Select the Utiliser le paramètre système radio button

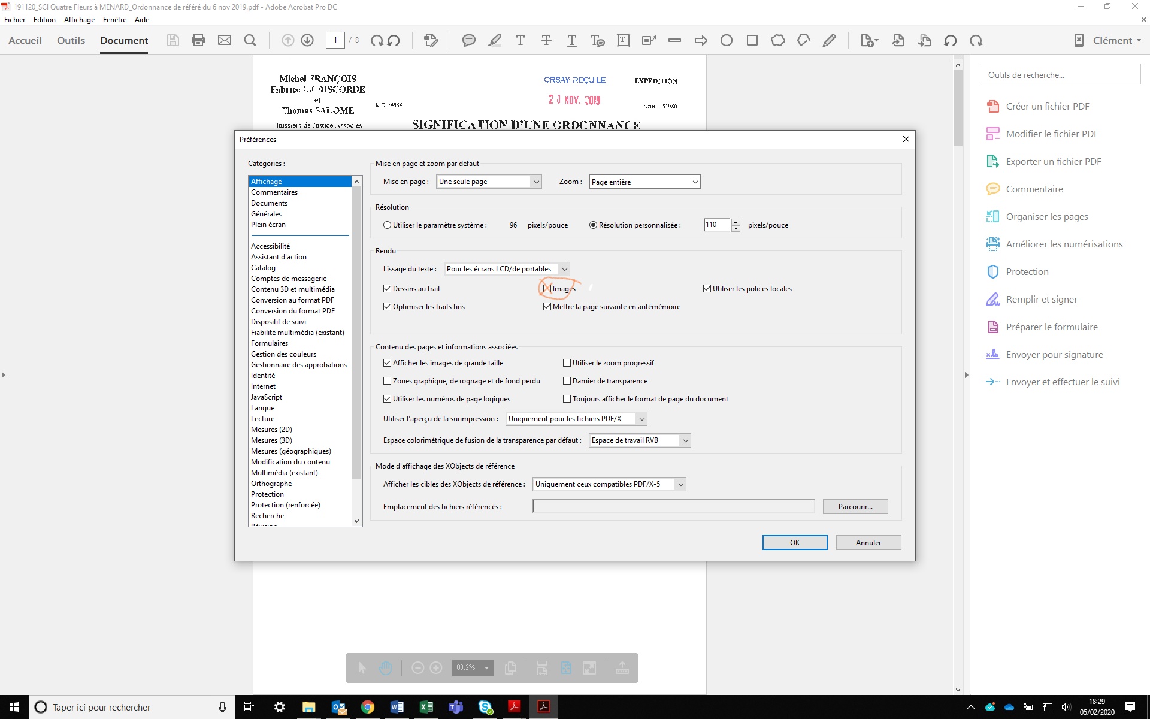[x=387, y=225]
